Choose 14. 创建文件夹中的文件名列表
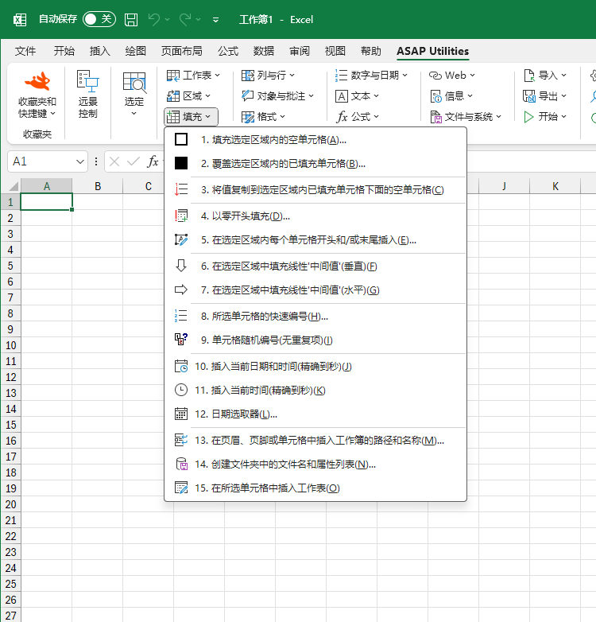Viewport: 596px width, 622px height. point(315,465)
